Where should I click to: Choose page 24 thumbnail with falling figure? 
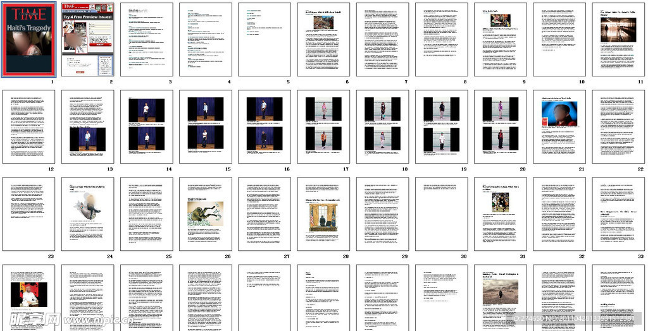(x=87, y=214)
